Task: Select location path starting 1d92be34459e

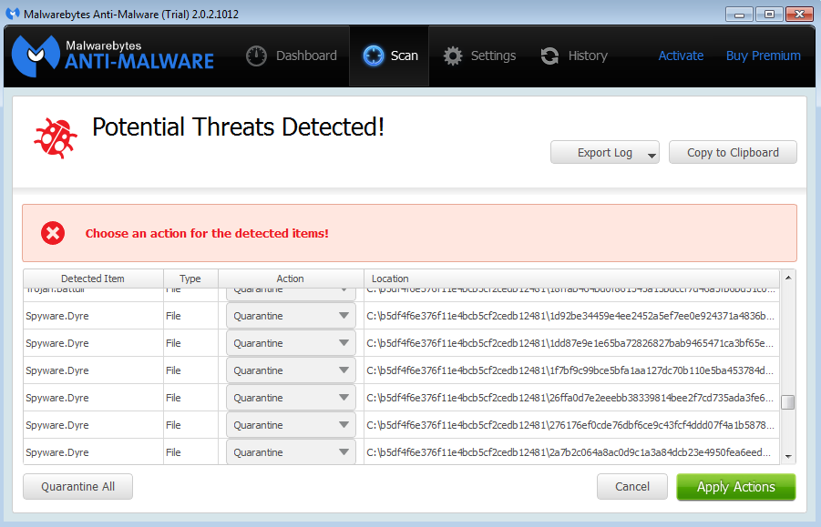Action: click(570, 316)
